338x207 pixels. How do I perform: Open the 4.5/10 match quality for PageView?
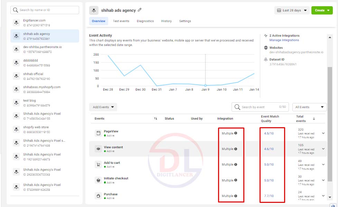coord(269,133)
